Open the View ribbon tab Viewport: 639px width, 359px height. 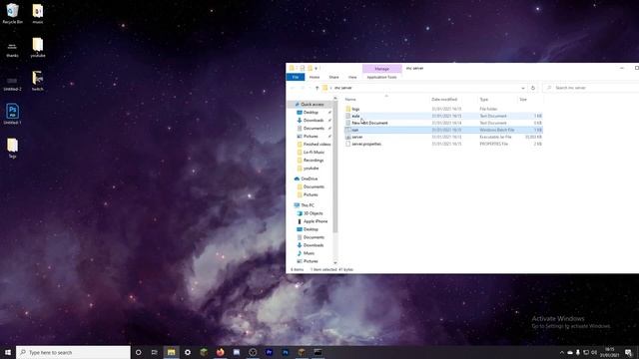coord(352,77)
